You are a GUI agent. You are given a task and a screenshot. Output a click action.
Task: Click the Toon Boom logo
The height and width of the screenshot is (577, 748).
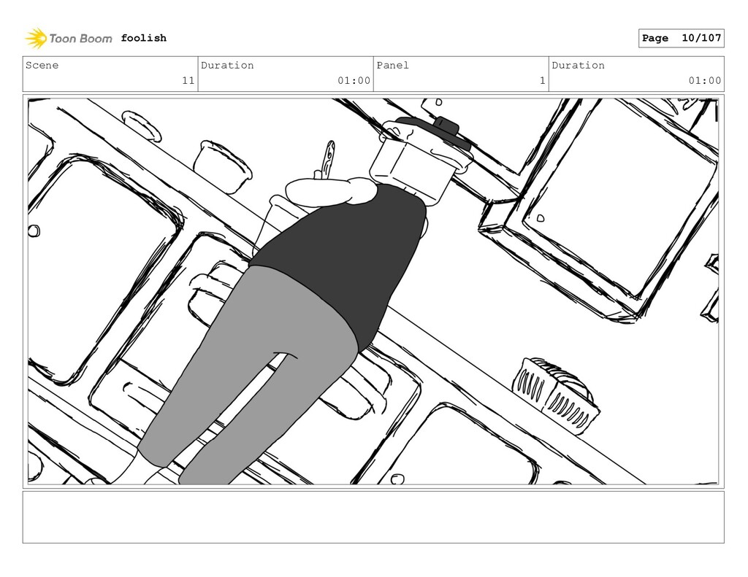pos(69,38)
